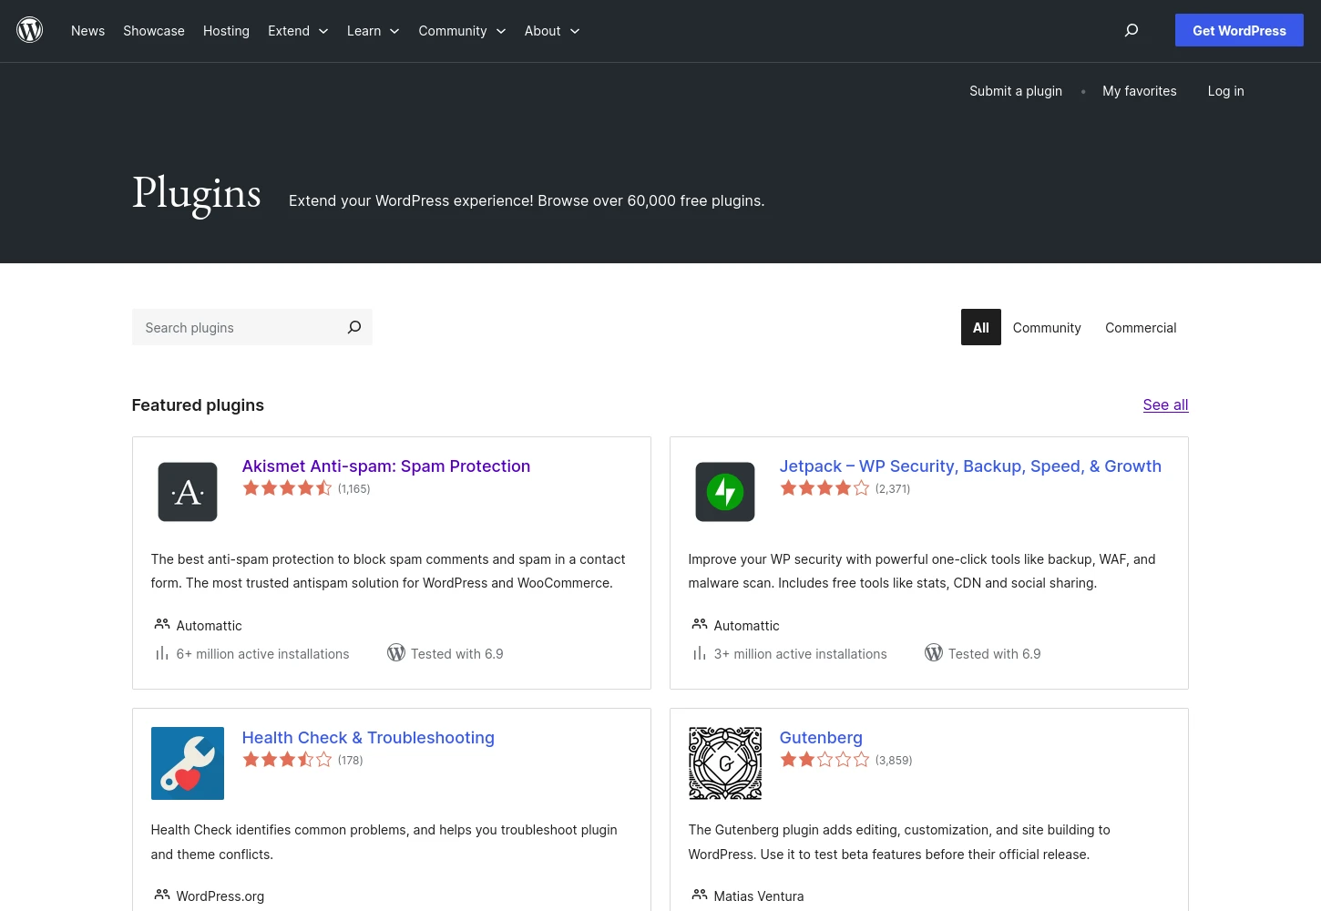Click the Health Check wrench icon
Screen dimensions: 1321x911
click(x=187, y=763)
